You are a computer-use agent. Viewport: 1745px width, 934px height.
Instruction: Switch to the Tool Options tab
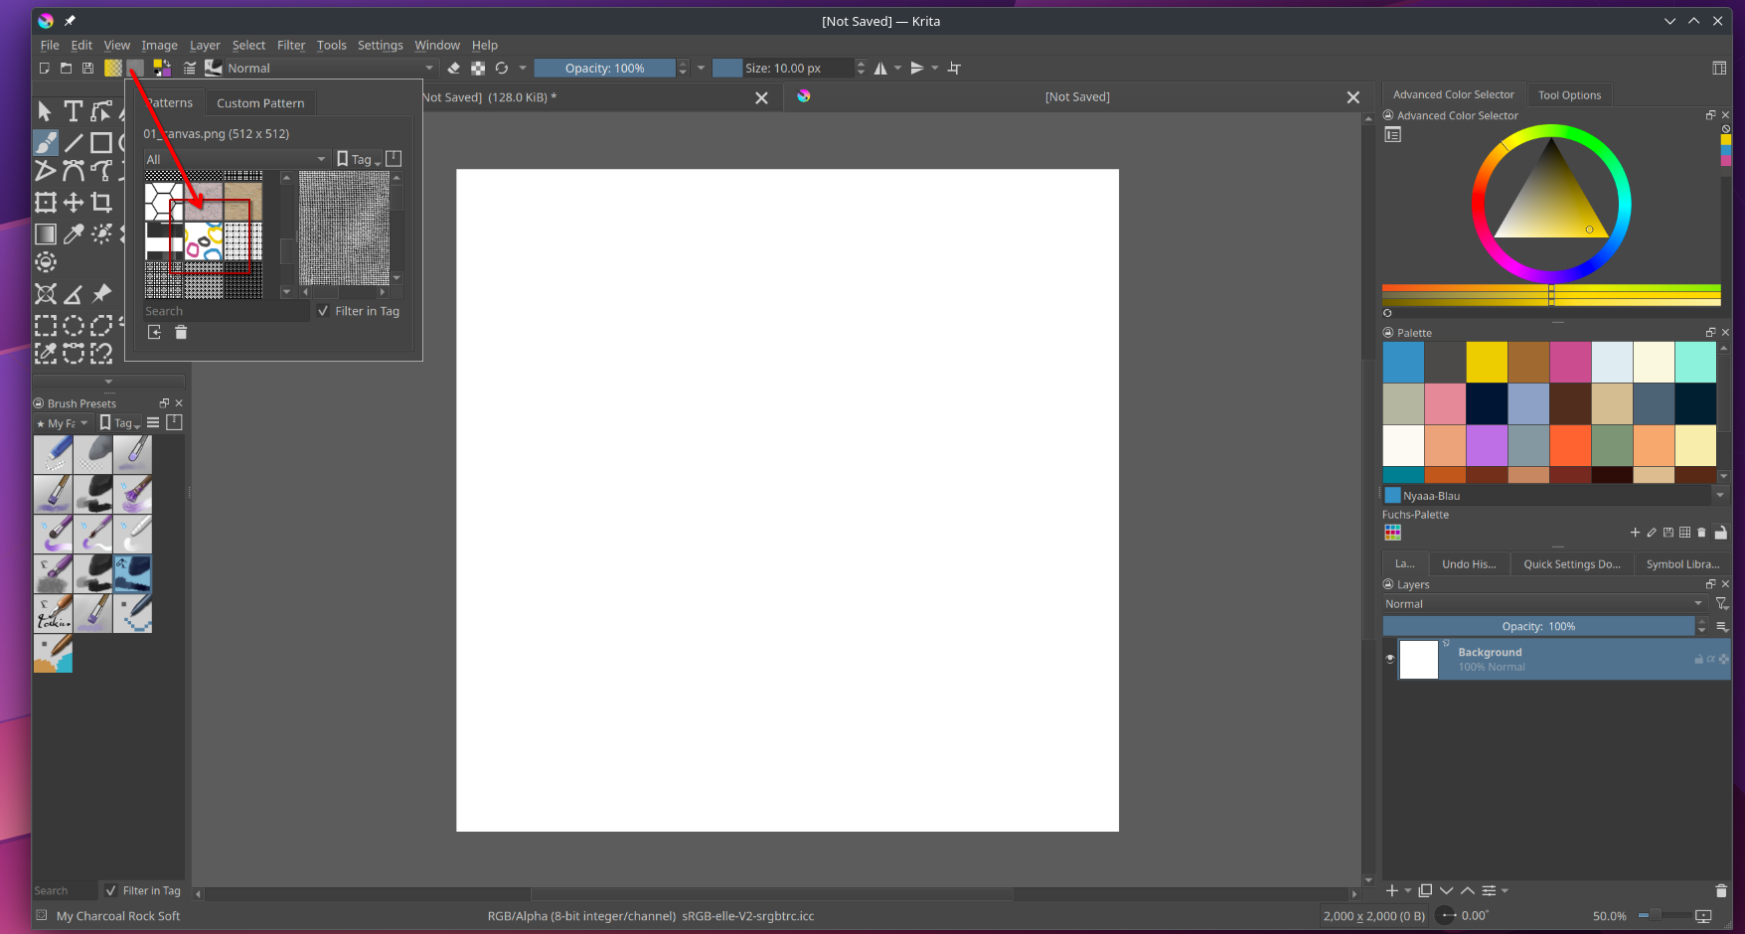(1569, 95)
